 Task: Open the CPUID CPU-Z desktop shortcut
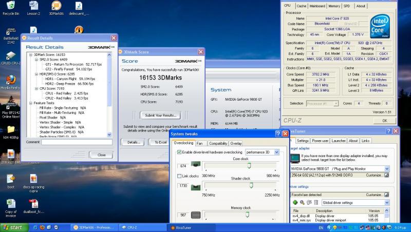pyautogui.click(x=11, y=56)
